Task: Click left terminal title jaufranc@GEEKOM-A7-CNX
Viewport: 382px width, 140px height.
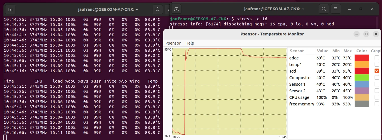Action: tap(108, 9)
